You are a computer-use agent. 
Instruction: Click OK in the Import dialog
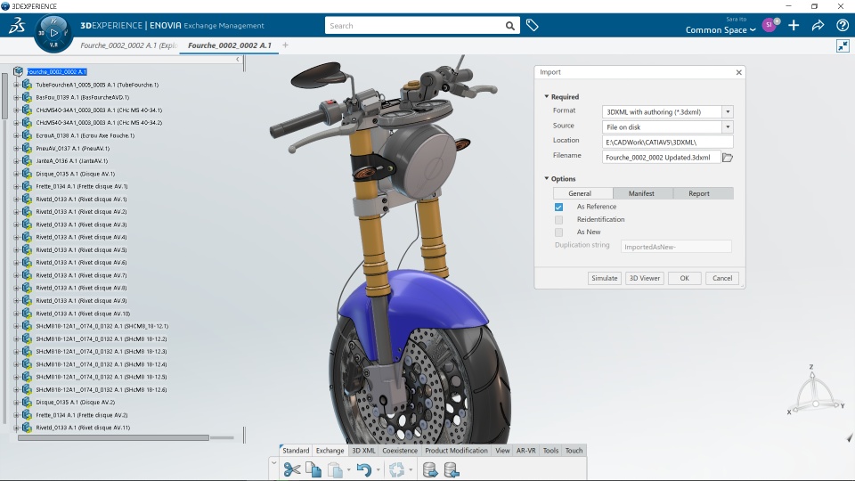coord(684,278)
